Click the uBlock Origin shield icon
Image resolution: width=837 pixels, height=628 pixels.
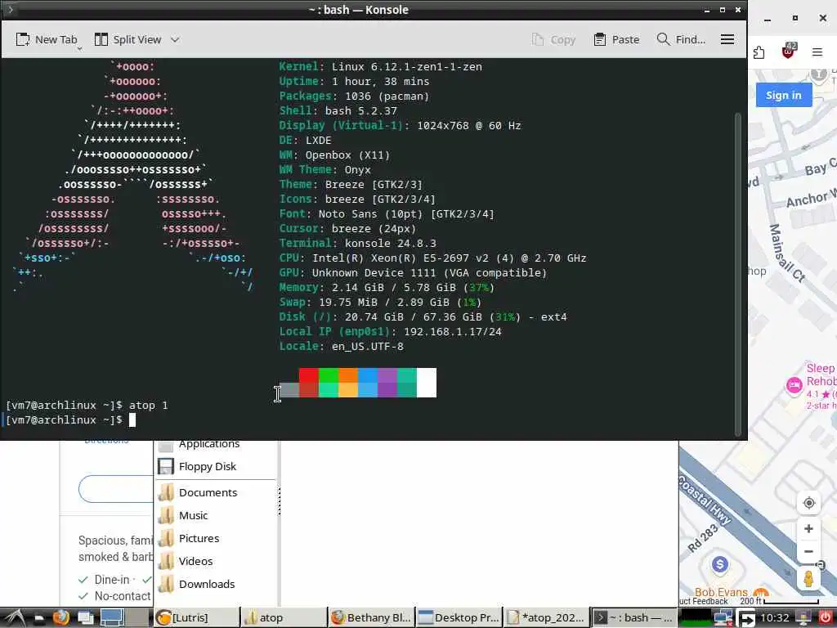(788, 52)
